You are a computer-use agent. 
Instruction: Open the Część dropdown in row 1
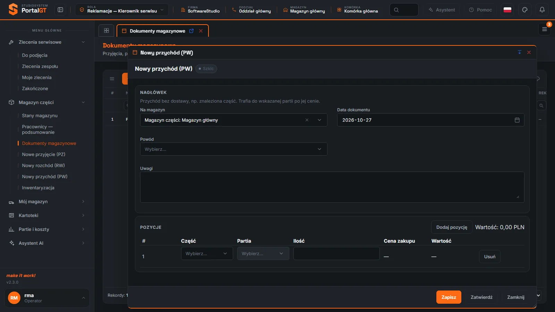click(x=207, y=253)
